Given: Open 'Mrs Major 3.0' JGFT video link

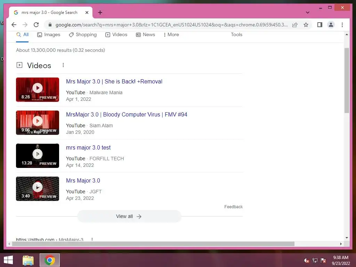Looking at the screenshot, I should [x=83, y=181].
